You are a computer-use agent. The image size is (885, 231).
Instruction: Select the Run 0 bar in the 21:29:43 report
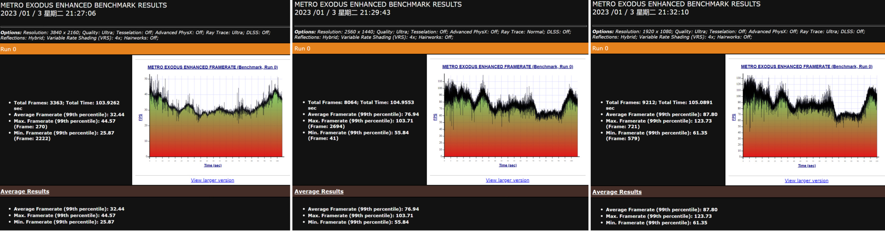(x=440, y=49)
